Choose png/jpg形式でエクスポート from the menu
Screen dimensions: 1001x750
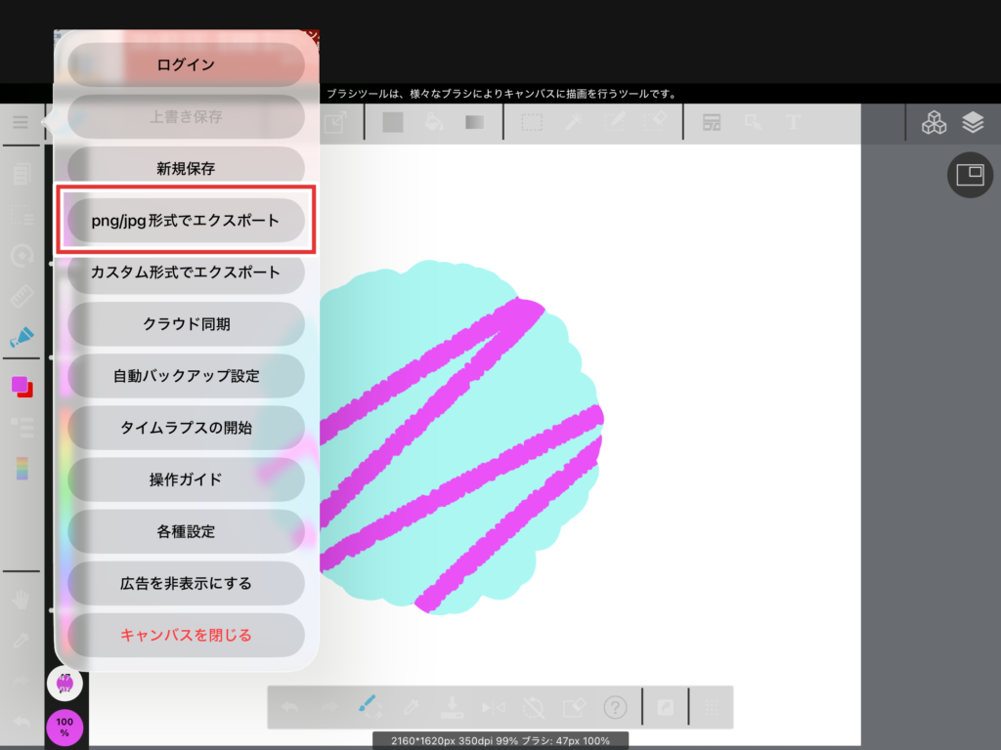pos(186,222)
